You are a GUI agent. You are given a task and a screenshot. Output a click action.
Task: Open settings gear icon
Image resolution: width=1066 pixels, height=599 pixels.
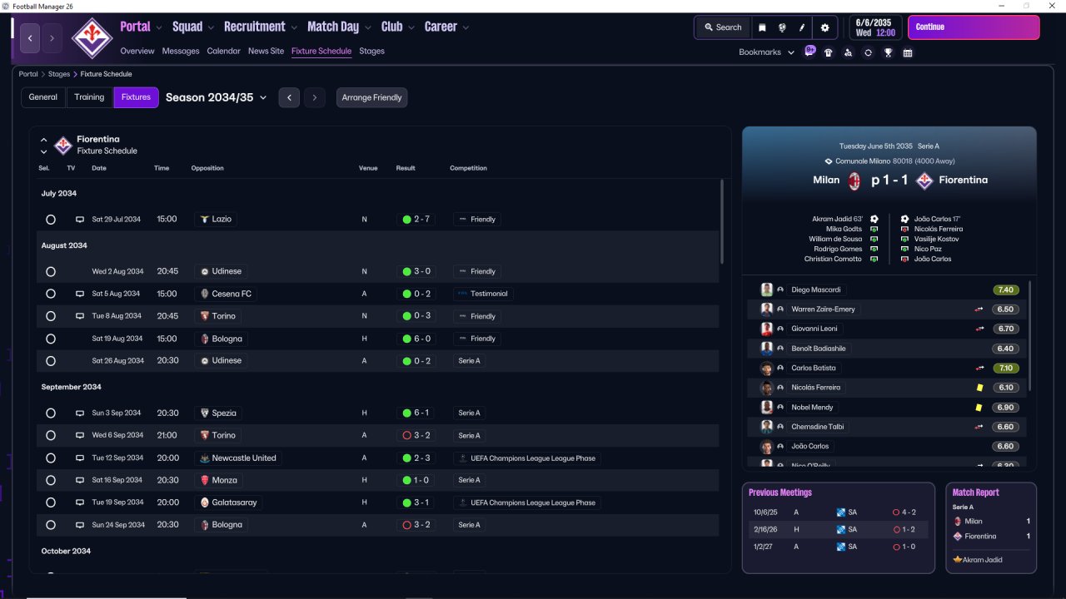coord(824,27)
